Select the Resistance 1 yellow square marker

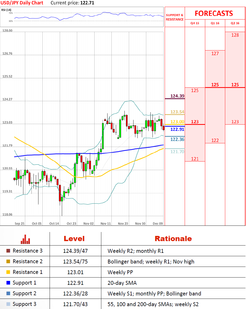(x=8, y=272)
